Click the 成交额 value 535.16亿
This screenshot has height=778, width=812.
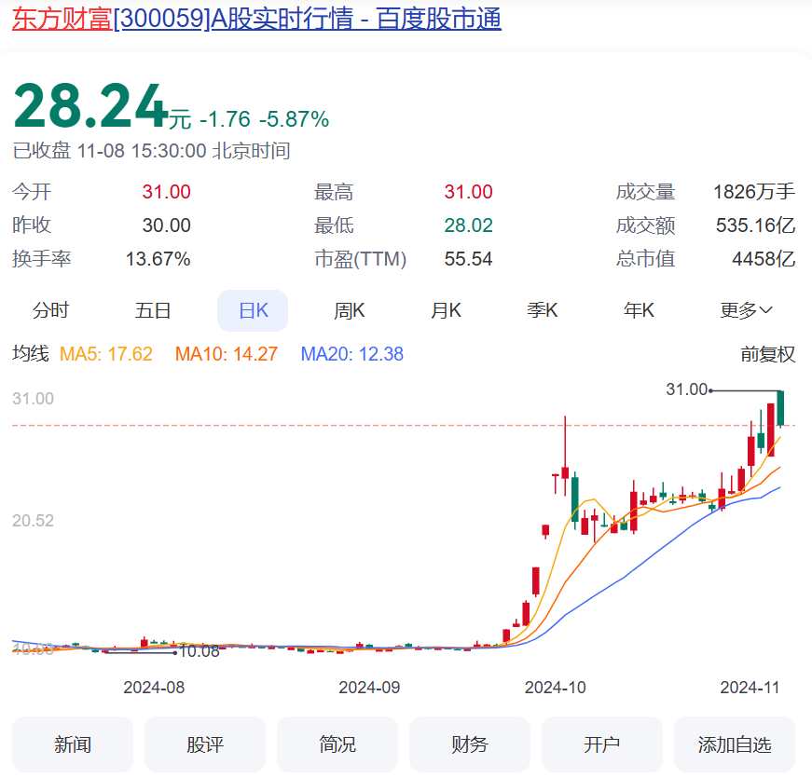pyautogui.click(x=755, y=225)
